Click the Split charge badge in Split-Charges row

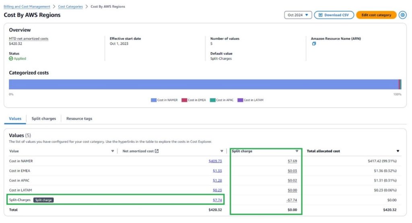[x=43, y=200]
